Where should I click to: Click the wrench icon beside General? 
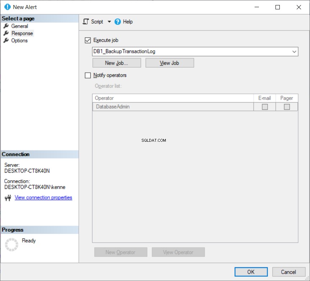pos(6,26)
